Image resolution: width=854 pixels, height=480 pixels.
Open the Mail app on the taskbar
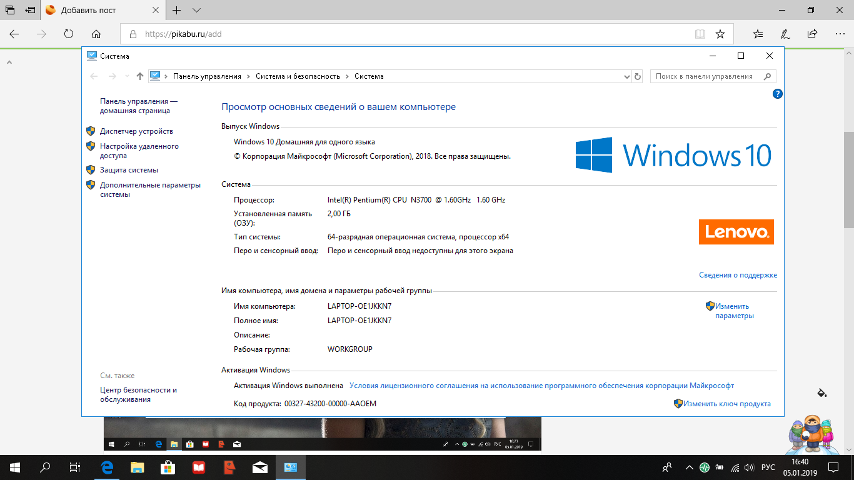(260, 467)
